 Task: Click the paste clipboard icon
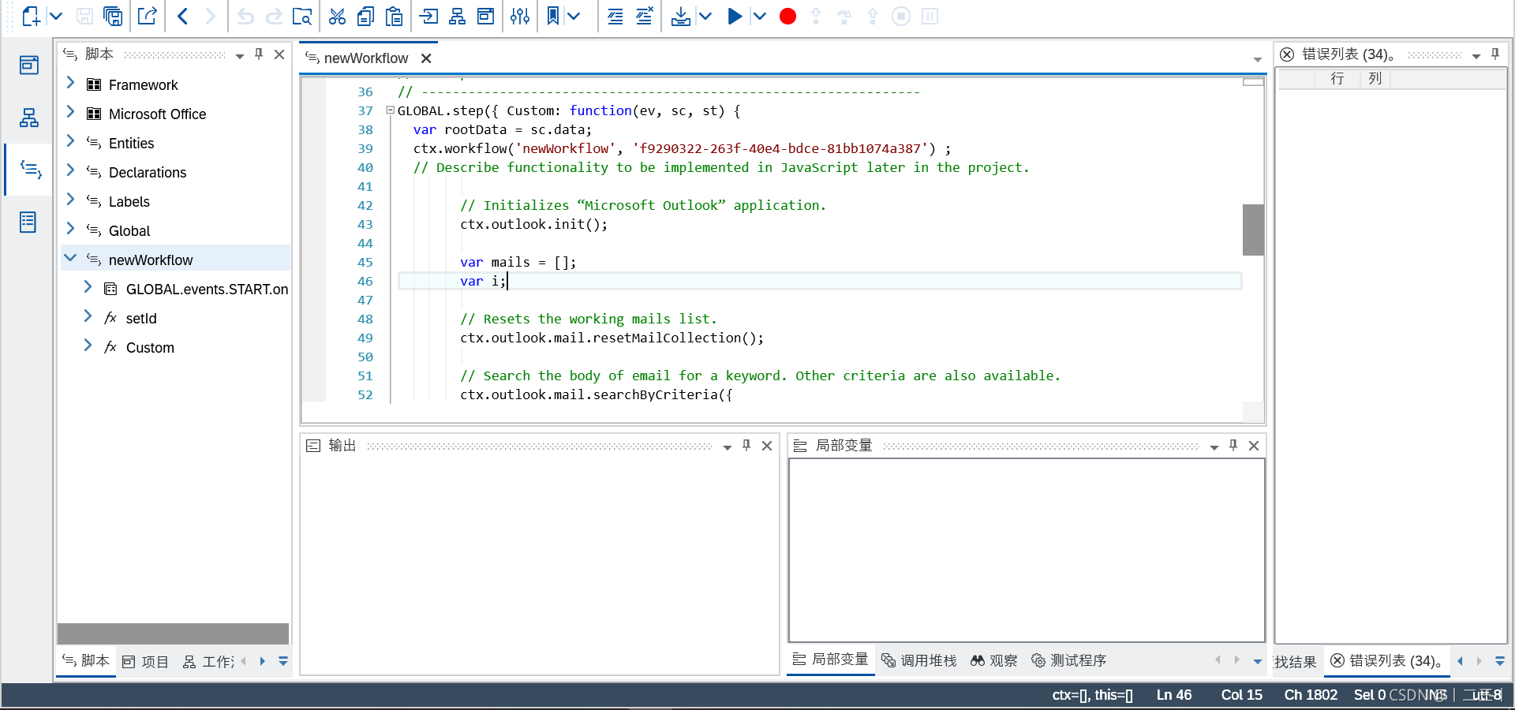click(x=395, y=16)
